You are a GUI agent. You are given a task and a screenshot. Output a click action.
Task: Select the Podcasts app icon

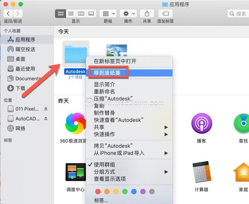(x=201, y=123)
